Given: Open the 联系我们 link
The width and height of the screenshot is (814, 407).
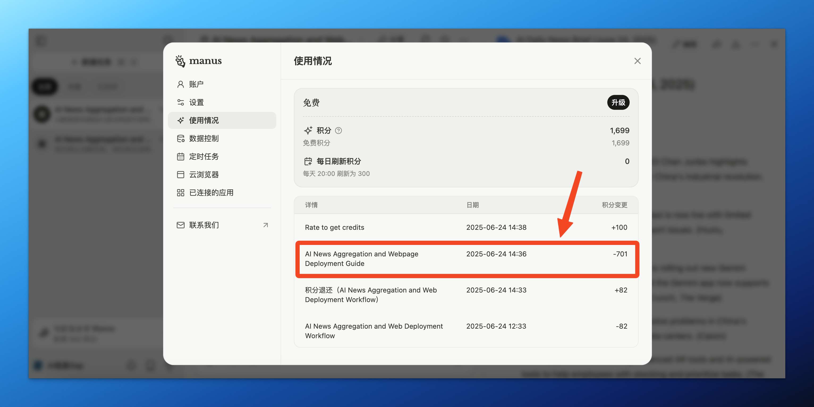Looking at the screenshot, I should tap(203, 225).
